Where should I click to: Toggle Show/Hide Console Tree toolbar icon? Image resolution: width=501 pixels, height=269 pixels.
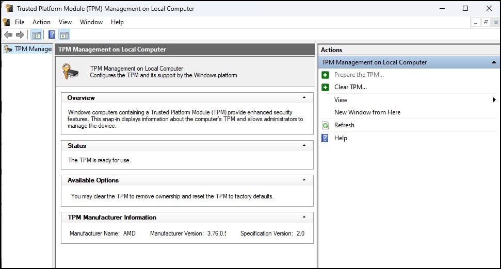click(36, 35)
